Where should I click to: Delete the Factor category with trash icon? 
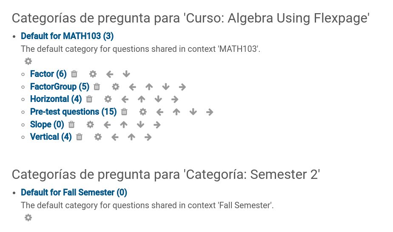coord(74,74)
